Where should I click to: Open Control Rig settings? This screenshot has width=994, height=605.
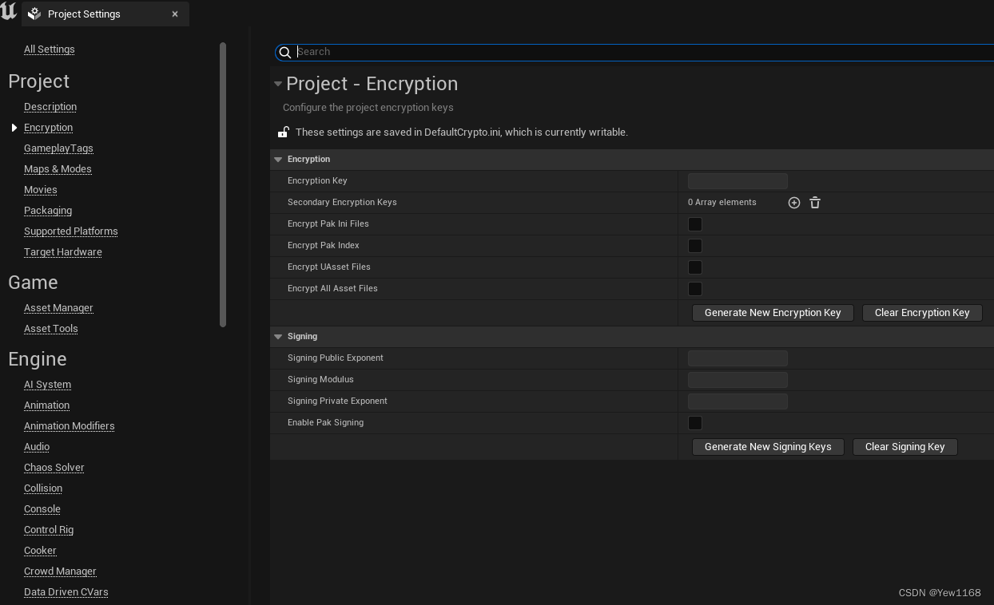(49, 530)
